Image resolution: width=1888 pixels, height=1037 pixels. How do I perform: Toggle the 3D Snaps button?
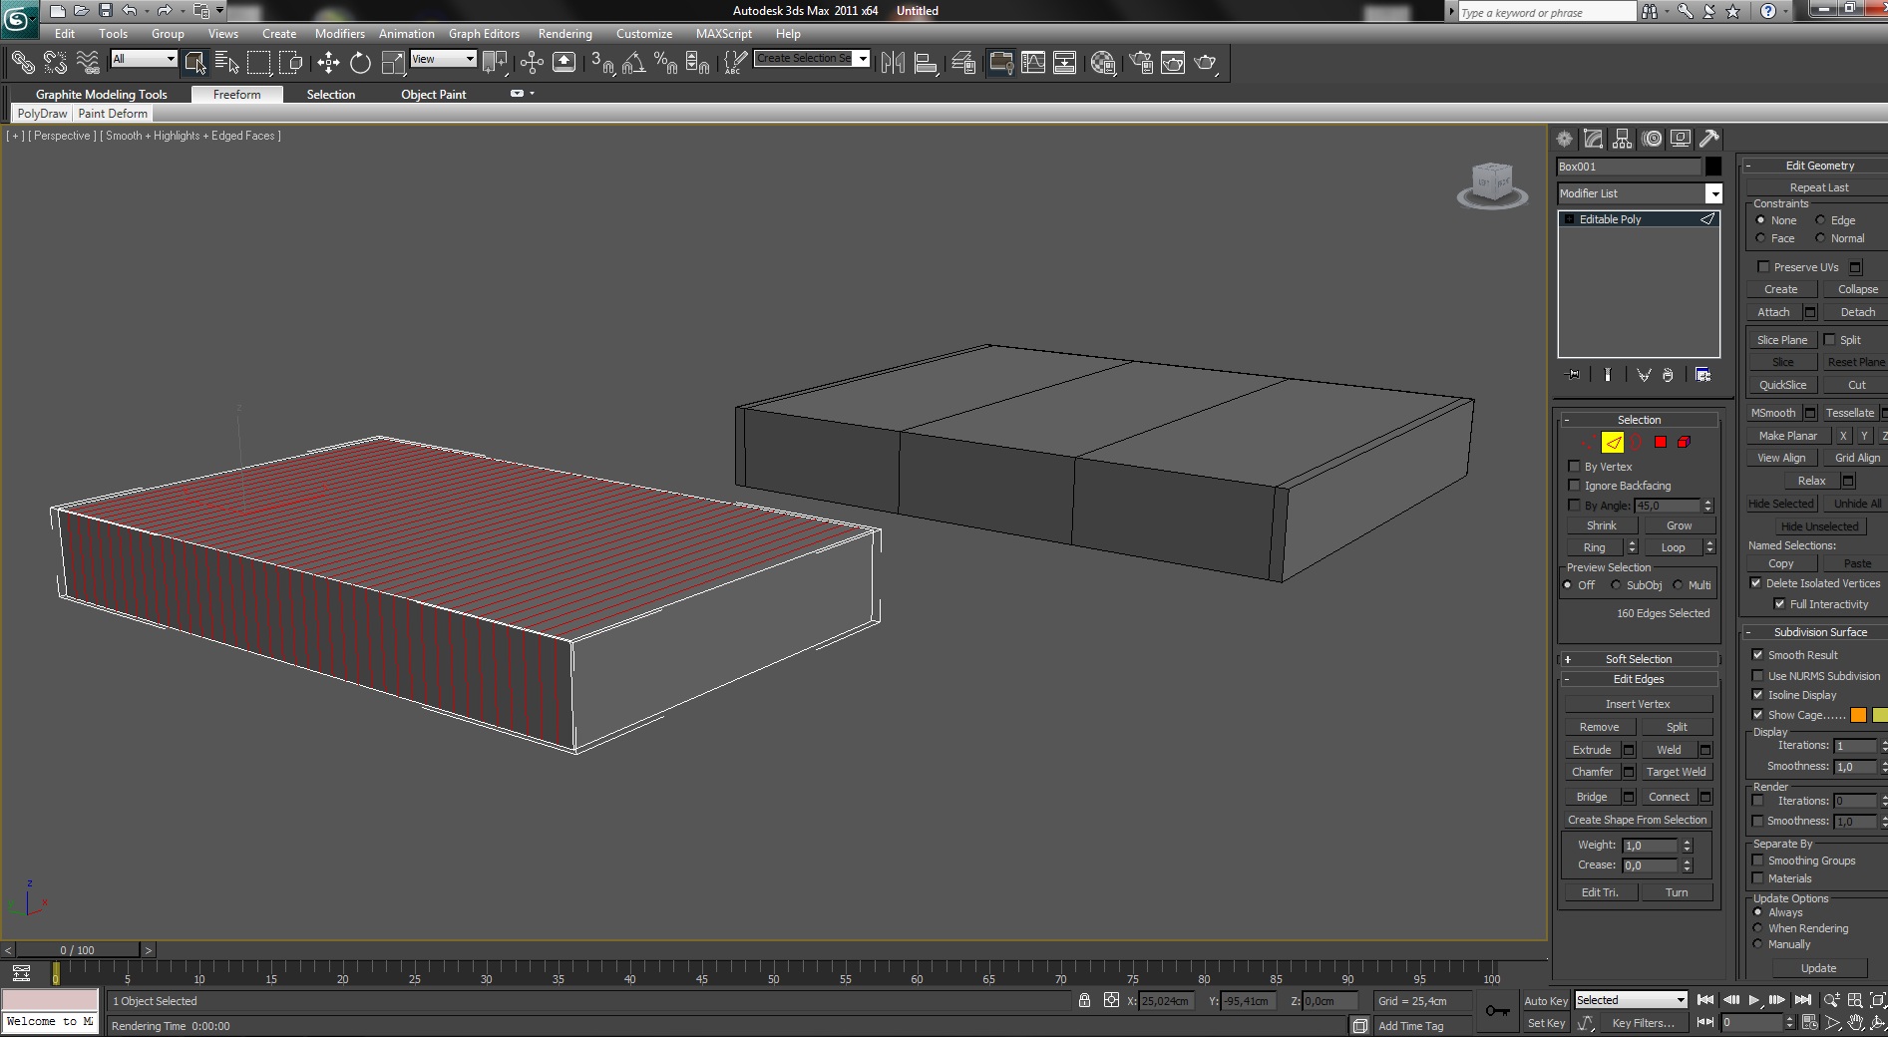click(601, 63)
